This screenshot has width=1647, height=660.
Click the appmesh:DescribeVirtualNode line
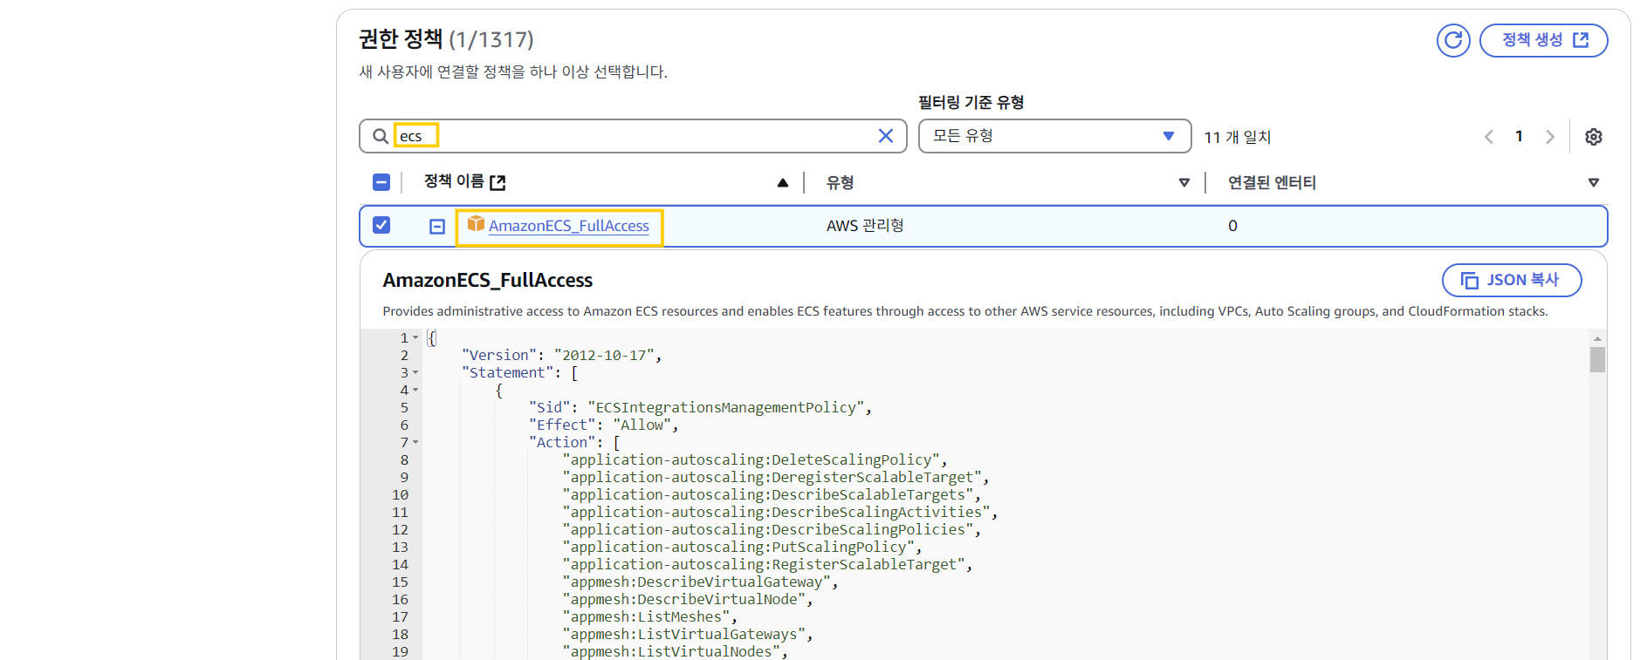pyautogui.click(x=688, y=599)
